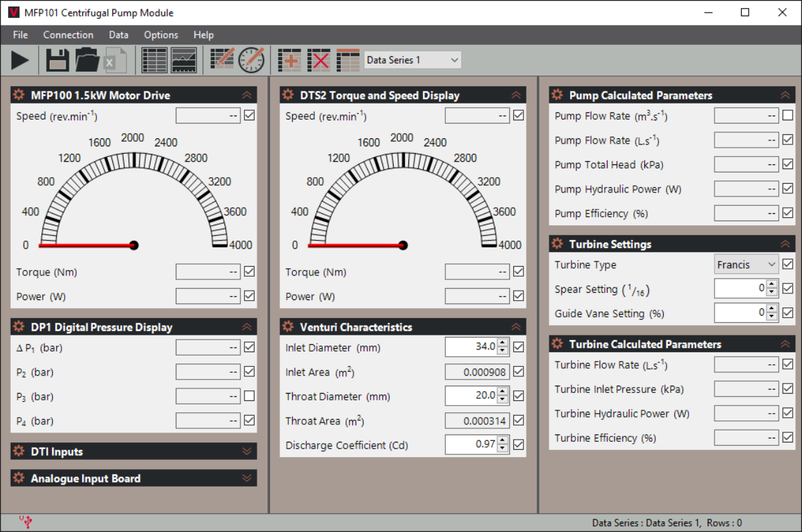Open the Options menu
This screenshot has height=532, width=802.
click(161, 35)
